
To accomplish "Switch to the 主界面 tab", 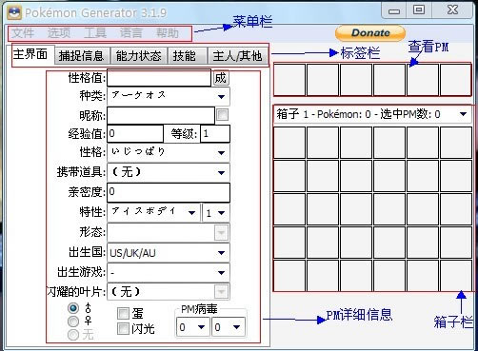I will click(x=30, y=54).
